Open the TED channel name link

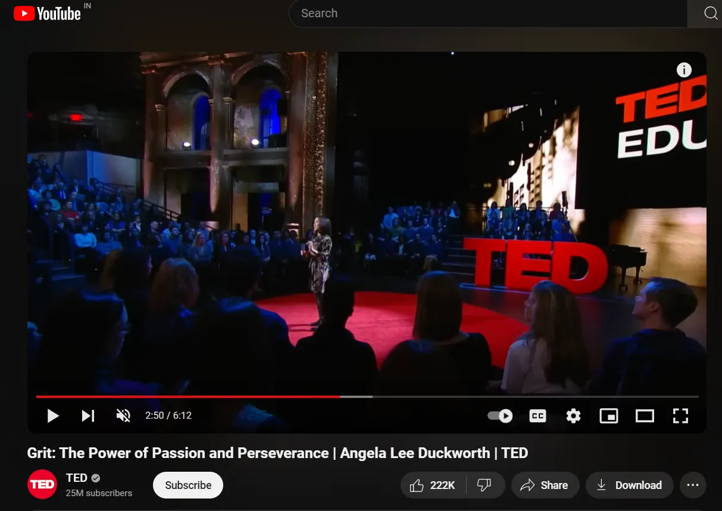point(77,478)
